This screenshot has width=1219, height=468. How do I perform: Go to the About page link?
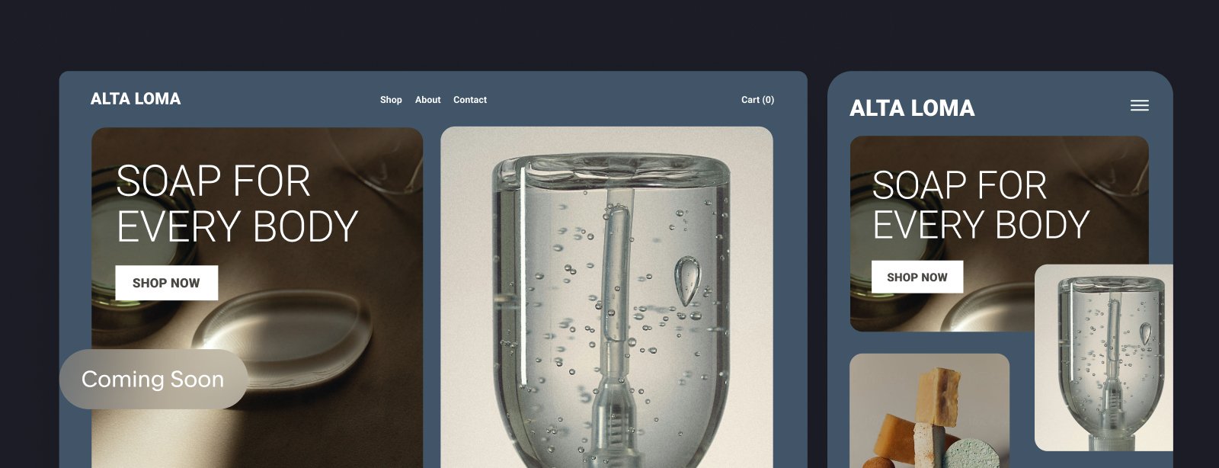(x=427, y=100)
